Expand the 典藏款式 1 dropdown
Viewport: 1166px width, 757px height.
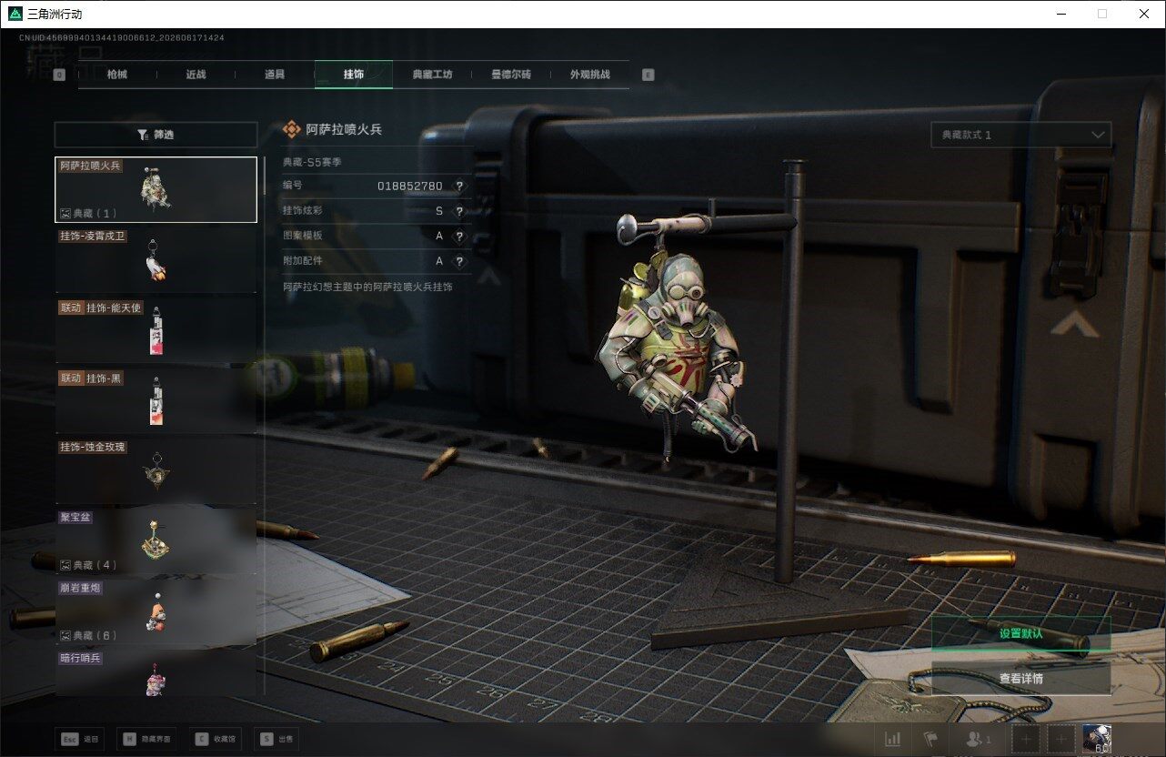[1020, 135]
